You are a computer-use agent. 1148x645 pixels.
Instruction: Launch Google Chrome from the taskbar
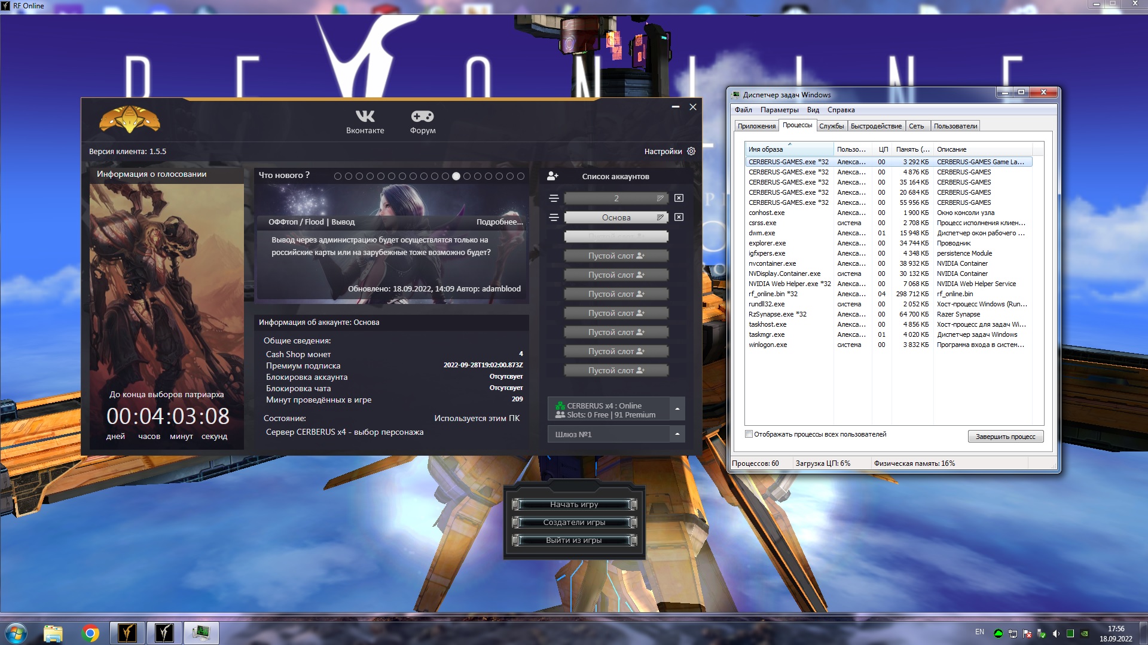(90, 633)
